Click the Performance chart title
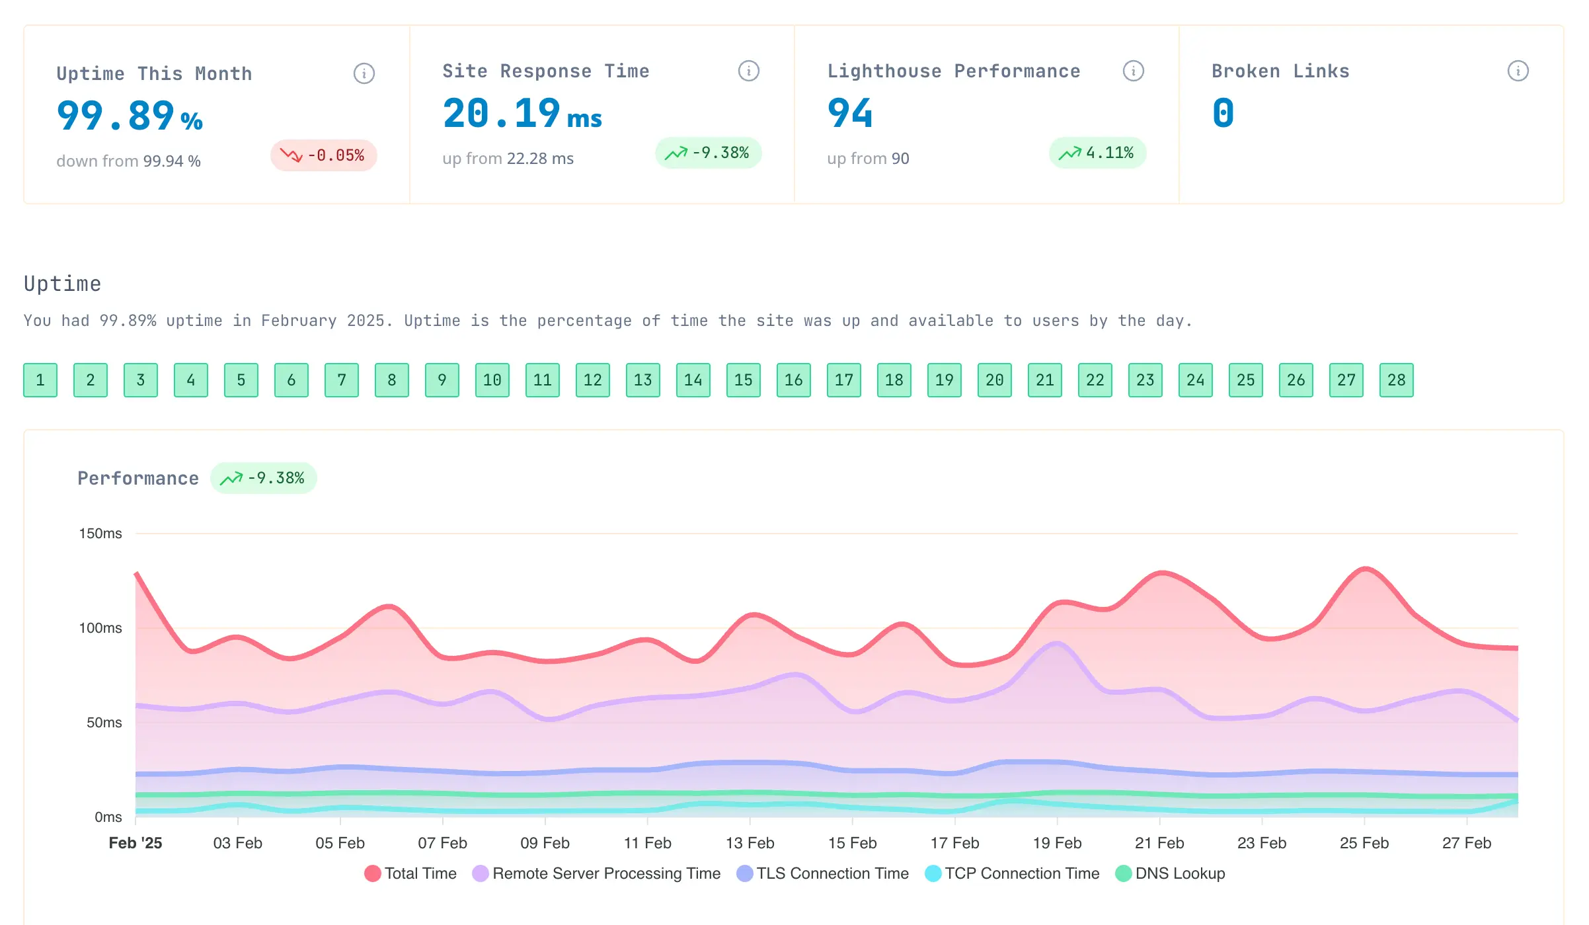This screenshot has width=1589, height=925. click(x=138, y=478)
